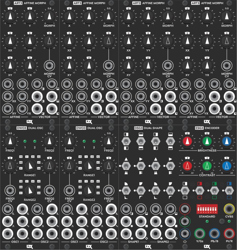The height and width of the screenshot is (250, 237).
Task: Click the Y knob on the third ART3 module
Action: click(x=148, y=16)
